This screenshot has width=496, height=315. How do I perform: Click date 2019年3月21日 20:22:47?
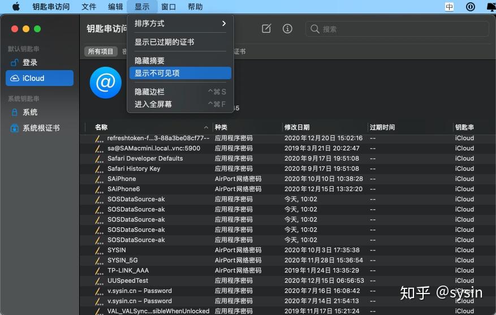(322, 148)
